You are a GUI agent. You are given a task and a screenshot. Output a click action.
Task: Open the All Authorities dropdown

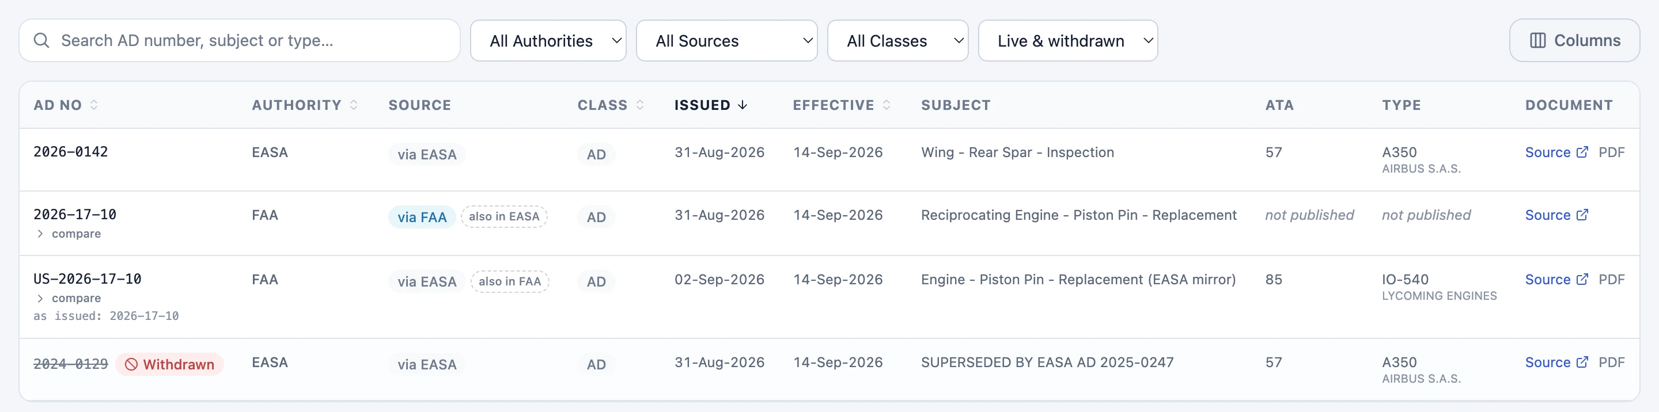[x=548, y=40]
